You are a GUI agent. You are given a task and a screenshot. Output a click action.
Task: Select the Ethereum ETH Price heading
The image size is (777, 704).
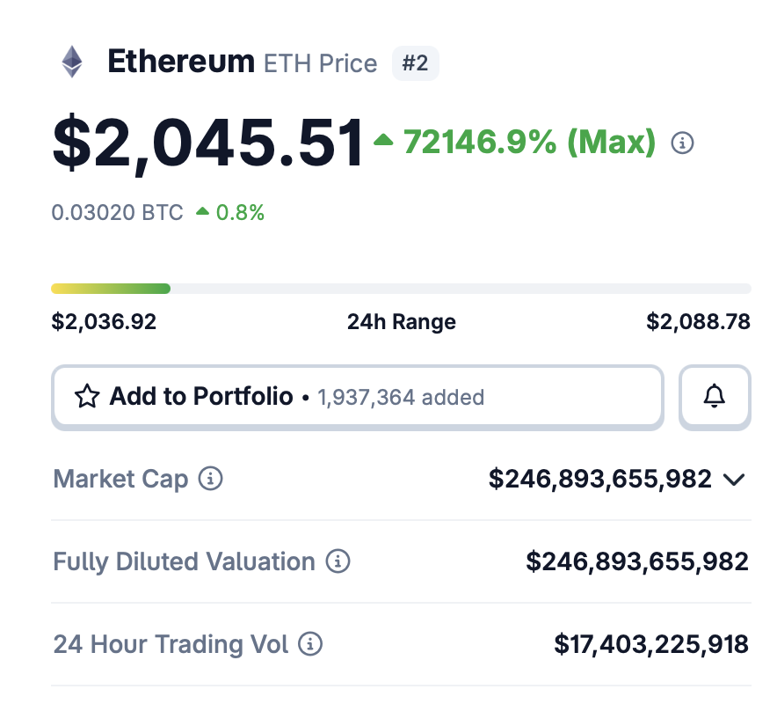click(x=237, y=61)
